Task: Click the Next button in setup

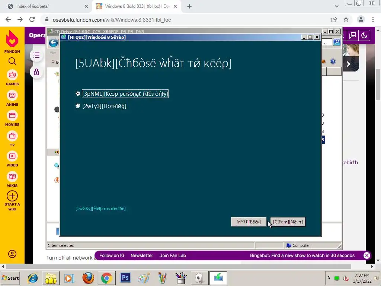Action: (288, 222)
